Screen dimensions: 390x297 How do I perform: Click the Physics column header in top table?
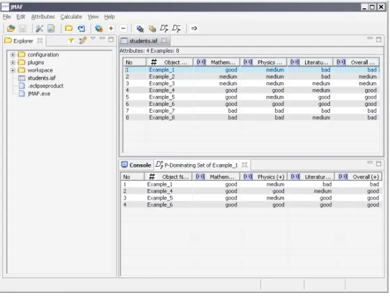[x=263, y=63]
